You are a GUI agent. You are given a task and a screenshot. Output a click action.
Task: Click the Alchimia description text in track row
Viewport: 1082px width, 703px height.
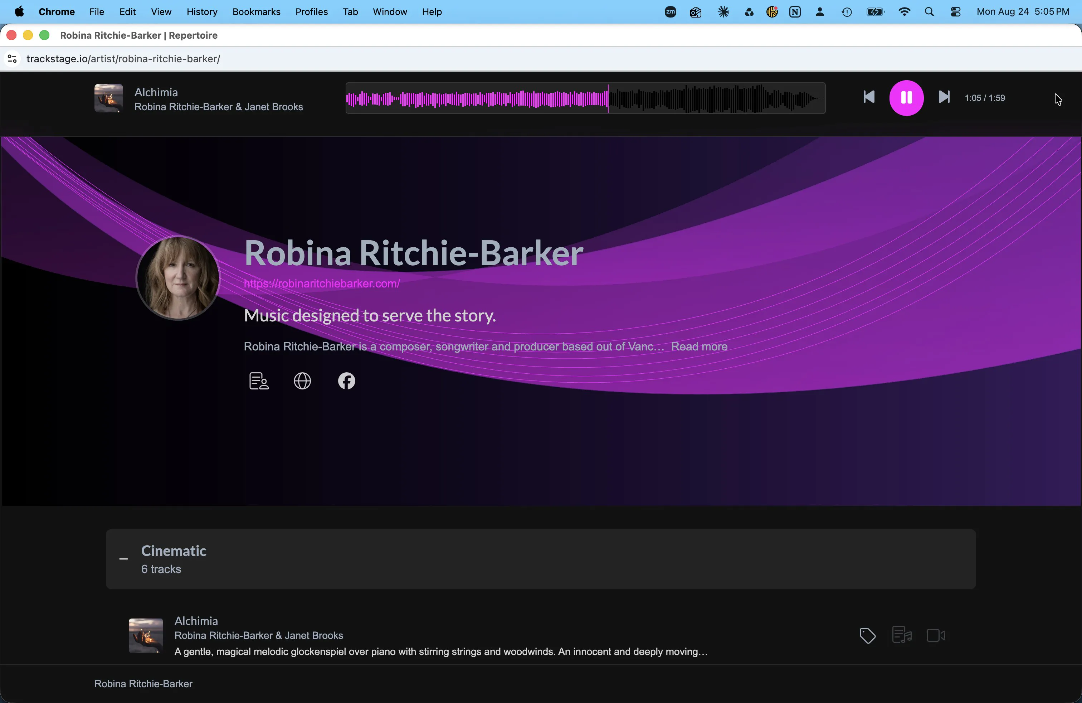click(441, 651)
